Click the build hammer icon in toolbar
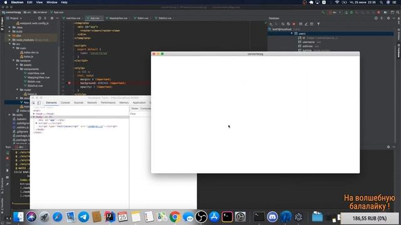This screenshot has width=401, height=225. coord(323,12)
